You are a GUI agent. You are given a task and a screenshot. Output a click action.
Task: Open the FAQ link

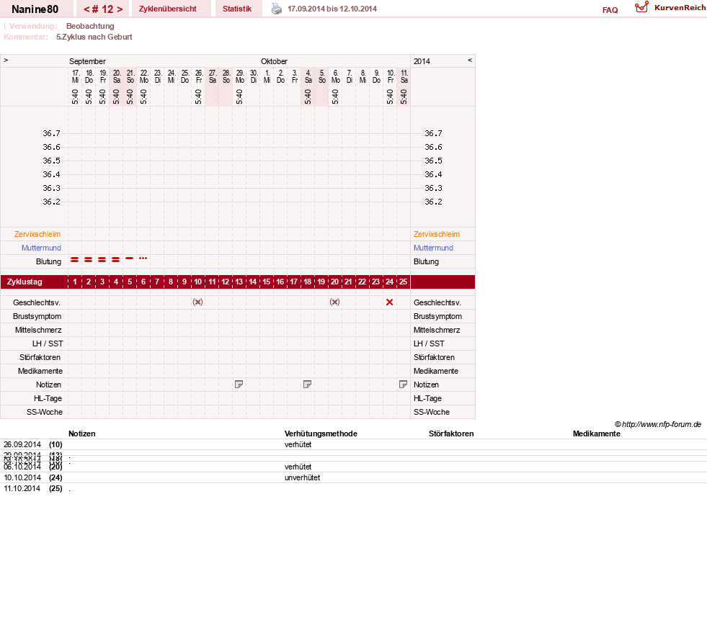[x=610, y=10]
